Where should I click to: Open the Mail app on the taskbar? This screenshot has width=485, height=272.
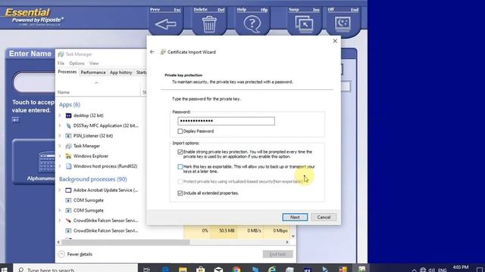pyautogui.click(x=219, y=269)
